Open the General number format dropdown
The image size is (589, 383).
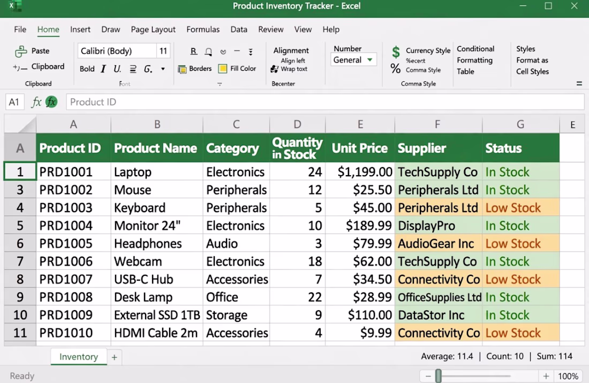tap(353, 60)
